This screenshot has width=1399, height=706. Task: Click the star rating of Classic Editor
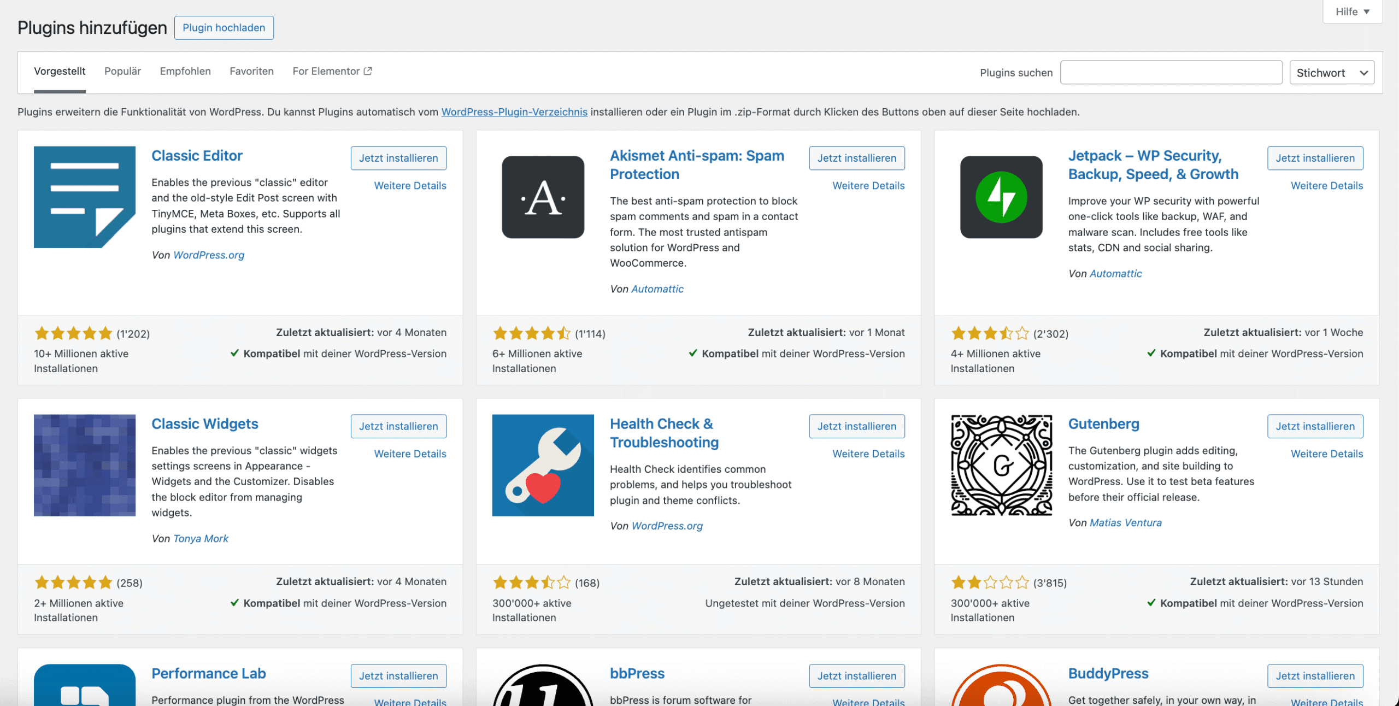pos(73,333)
